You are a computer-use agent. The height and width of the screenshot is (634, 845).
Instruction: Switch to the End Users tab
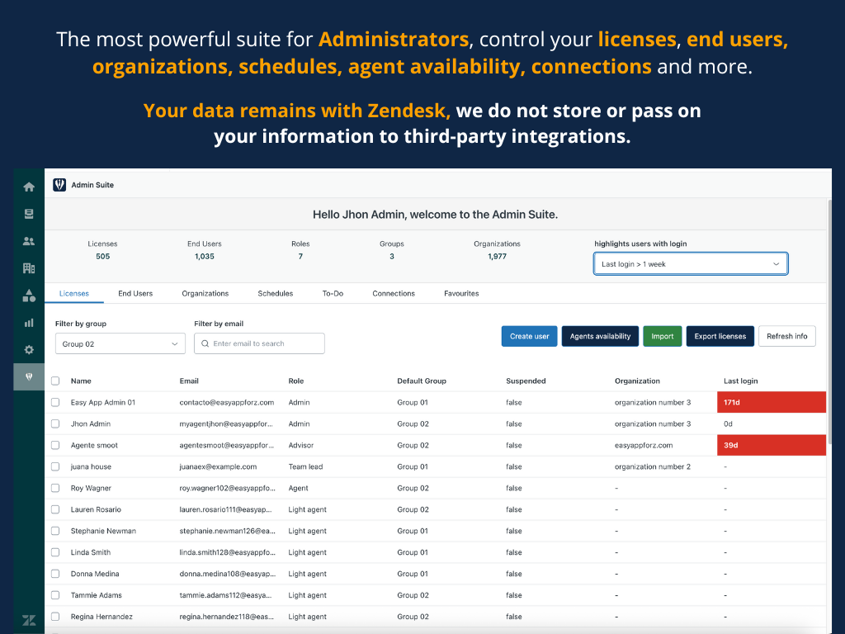135,293
